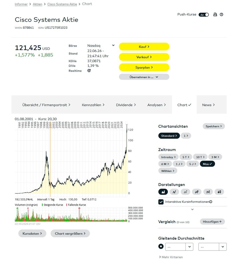Open the News tab

(x=208, y=105)
